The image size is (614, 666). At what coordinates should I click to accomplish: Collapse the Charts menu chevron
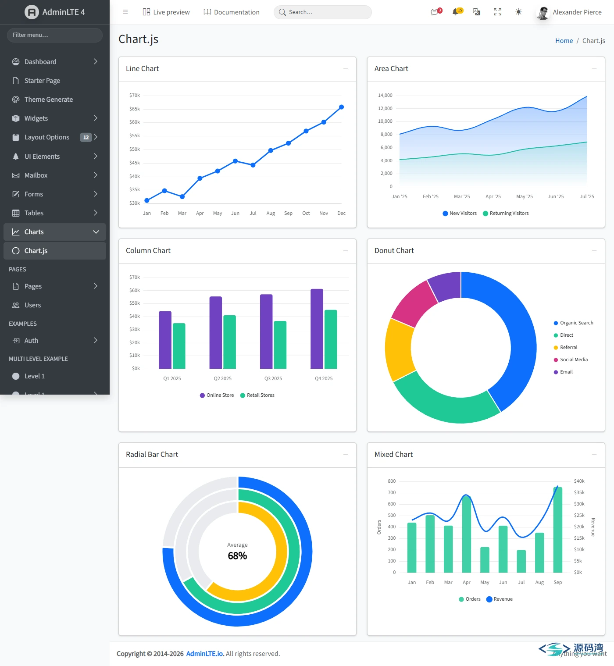coord(96,232)
